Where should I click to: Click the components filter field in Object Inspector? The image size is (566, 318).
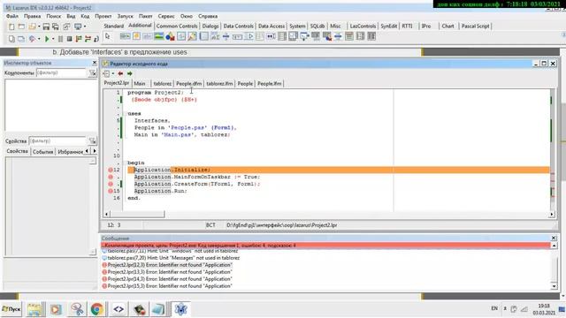pos(61,72)
